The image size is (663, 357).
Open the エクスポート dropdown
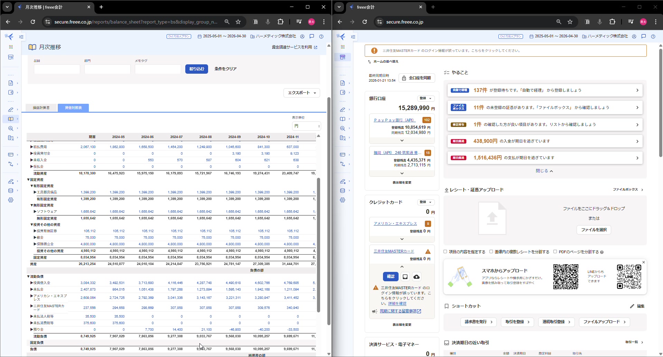302,93
